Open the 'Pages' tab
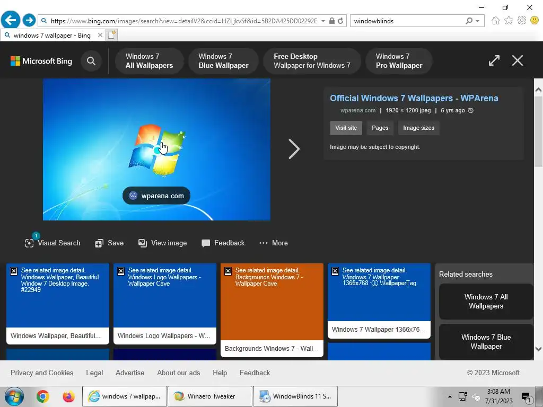 point(380,128)
